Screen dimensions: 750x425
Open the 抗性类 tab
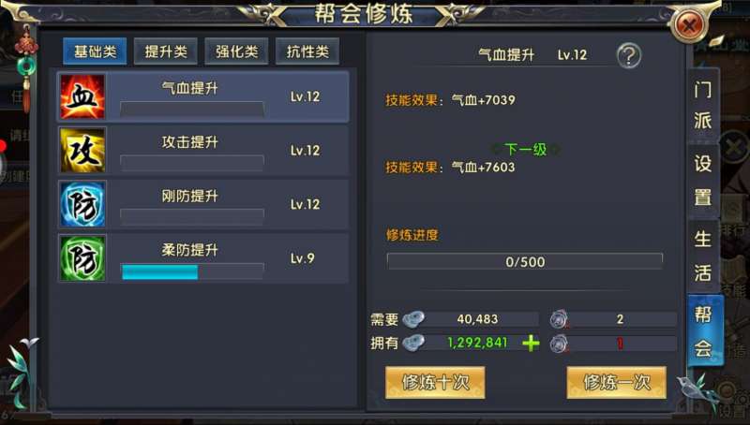point(307,51)
